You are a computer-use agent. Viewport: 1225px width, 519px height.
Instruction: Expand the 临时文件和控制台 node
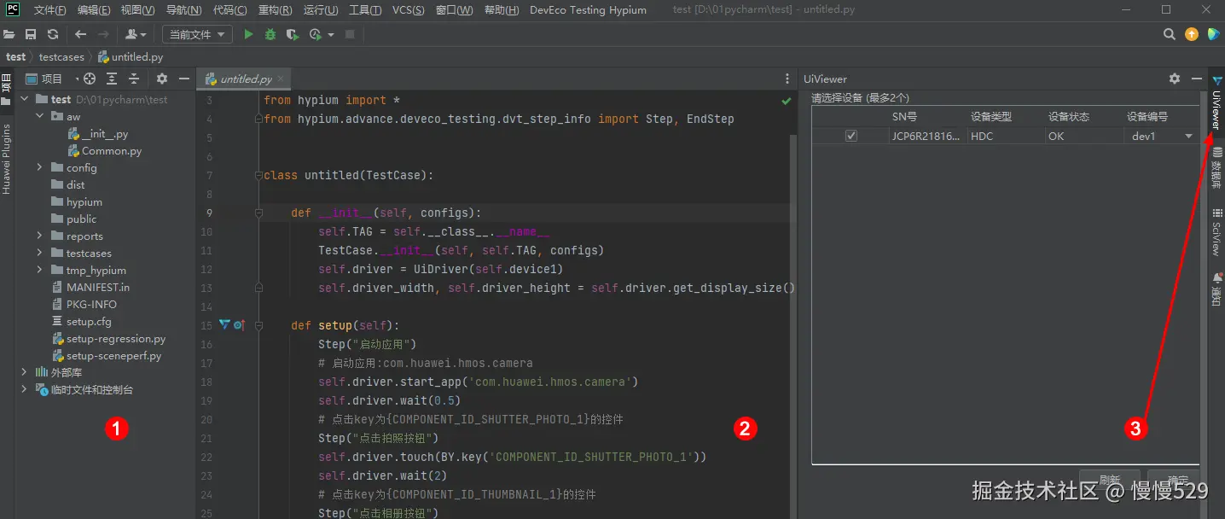[25, 389]
